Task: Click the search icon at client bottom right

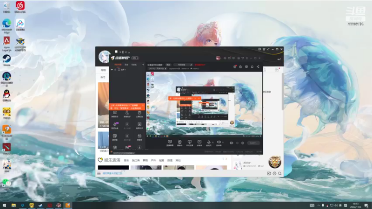Action: pyautogui.click(x=280, y=173)
